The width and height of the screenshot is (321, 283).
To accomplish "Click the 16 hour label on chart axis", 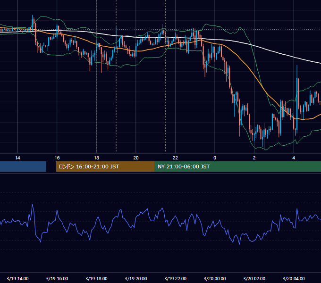I will [x=57, y=158].
